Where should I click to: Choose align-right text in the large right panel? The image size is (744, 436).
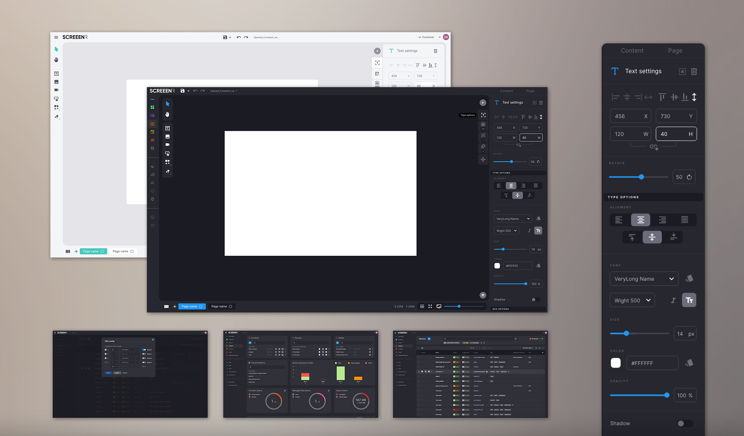point(663,220)
